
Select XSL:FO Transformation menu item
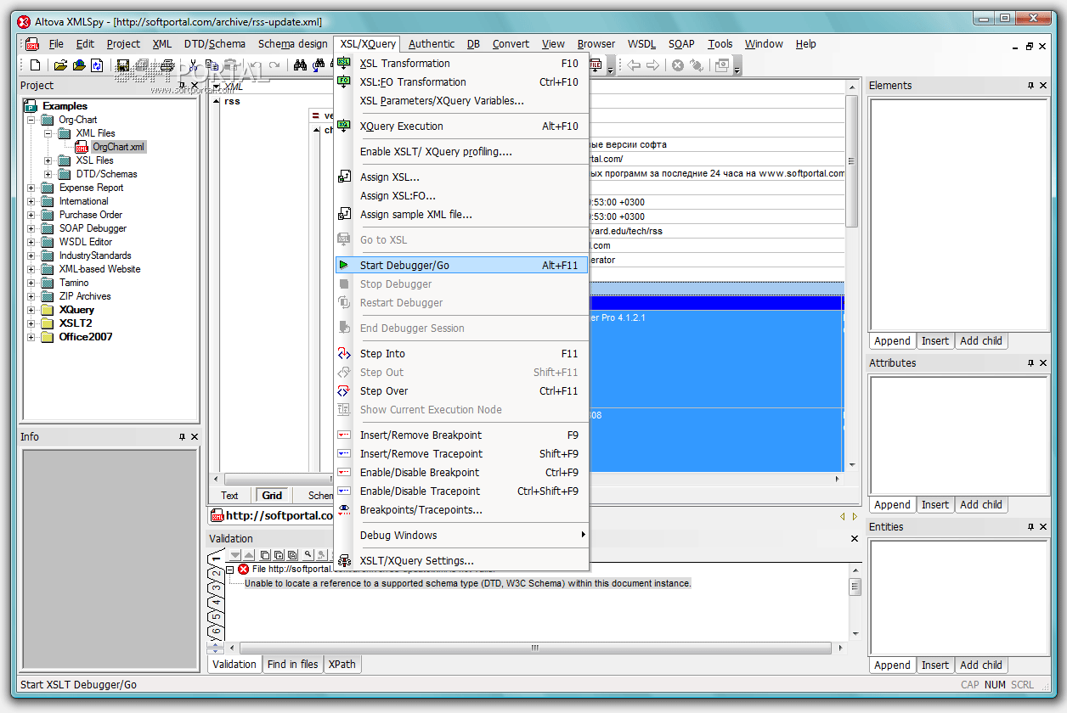[461, 82]
